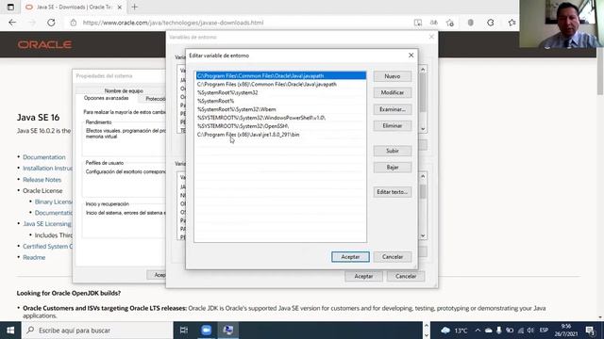Open the immersive reader icon
This screenshot has height=339, width=604.
(x=417, y=23)
